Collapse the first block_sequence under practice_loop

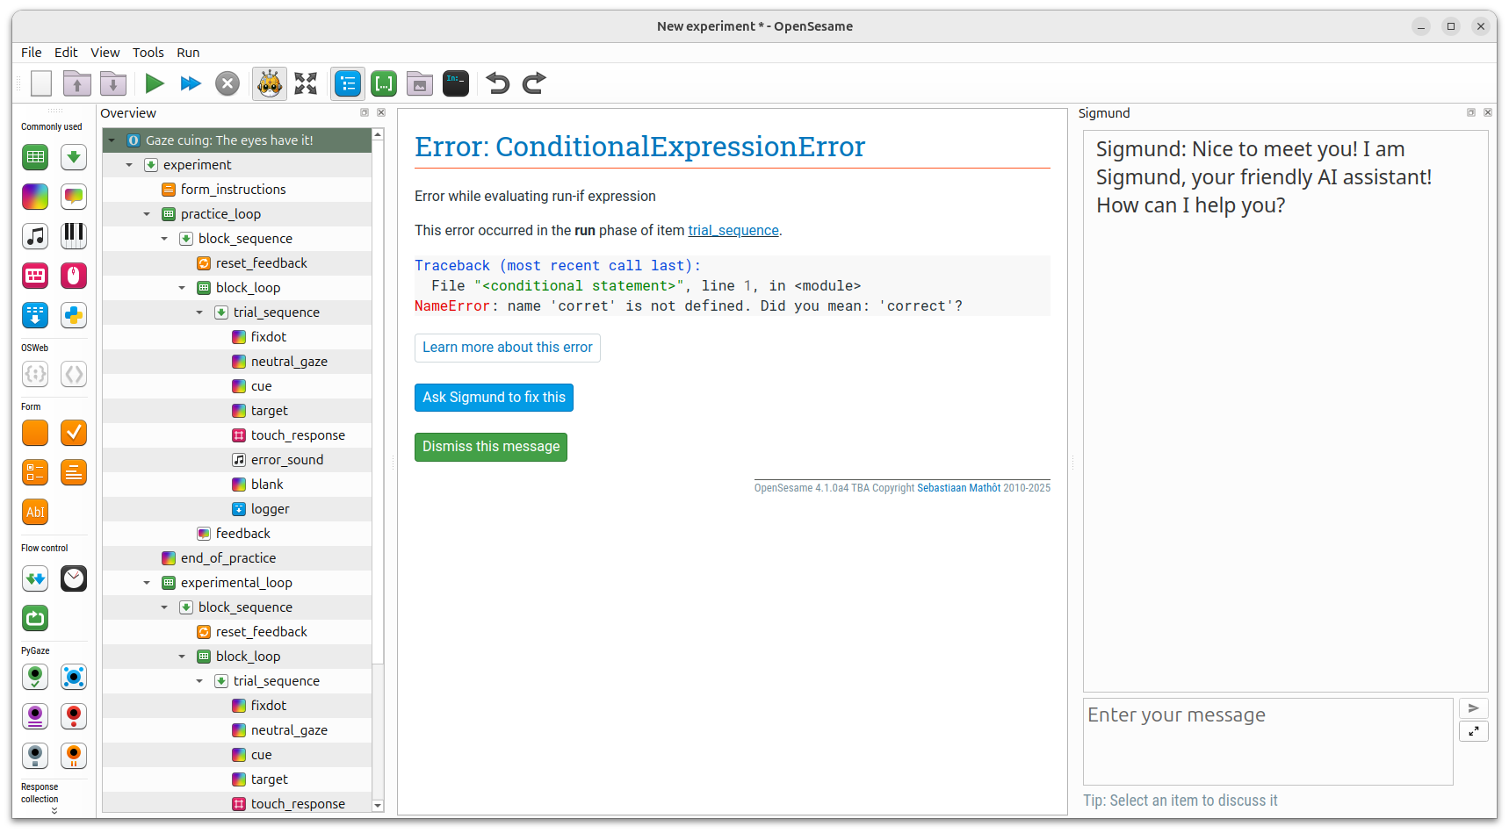(164, 239)
